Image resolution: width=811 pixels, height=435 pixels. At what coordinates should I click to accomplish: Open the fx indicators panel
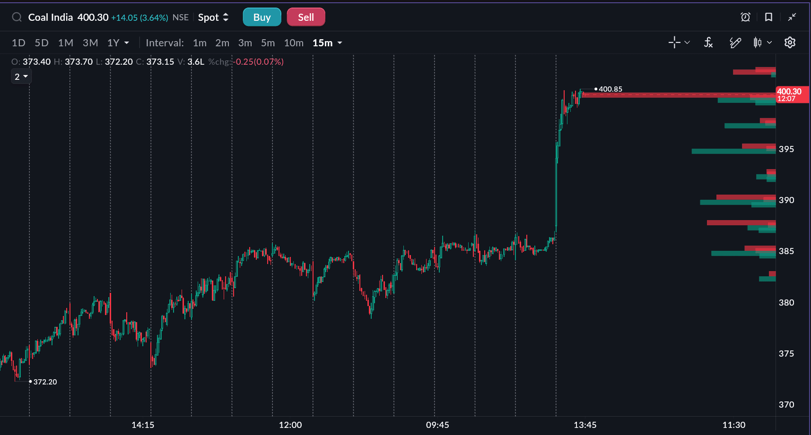point(708,43)
